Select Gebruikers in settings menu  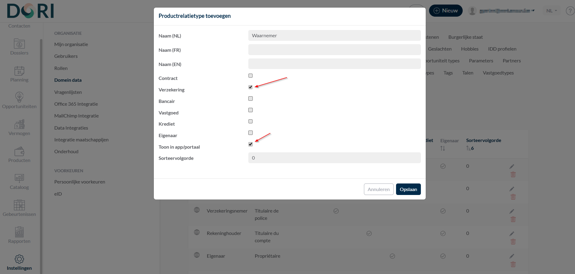pos(66,56)
